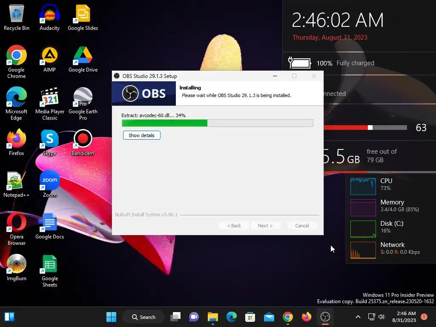Open the taskbar clock and date
This screenshot has width=436, height=327.
(404, 317)
